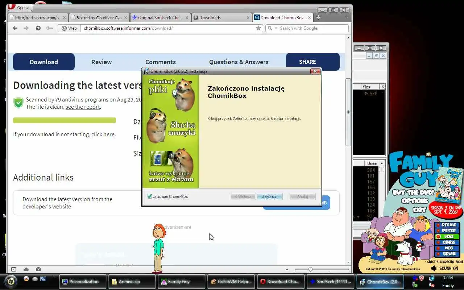This screenshot has height=290, width=464.
Task: Switch to Family Guy taskbar button
Action: pos(181,282)
